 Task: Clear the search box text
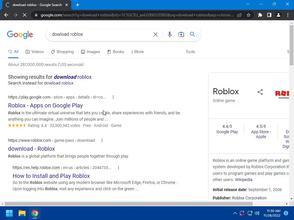(155, 34)
